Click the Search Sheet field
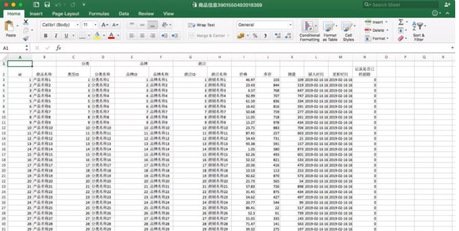 (400, 5)
